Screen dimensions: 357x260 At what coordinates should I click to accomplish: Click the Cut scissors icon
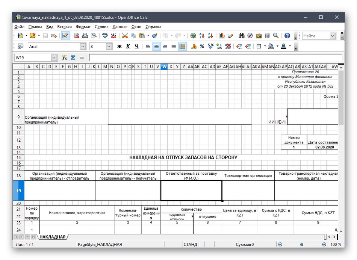coord(125,36)
